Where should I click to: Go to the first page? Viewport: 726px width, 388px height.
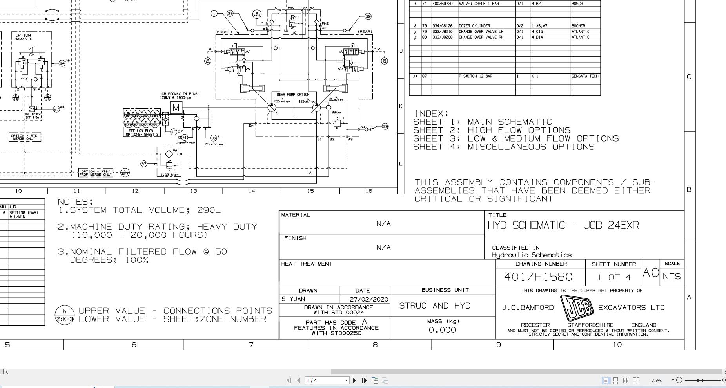coord(289,380)
